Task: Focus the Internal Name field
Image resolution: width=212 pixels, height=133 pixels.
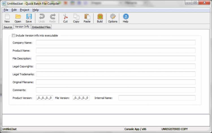Action: pos(157,98)
